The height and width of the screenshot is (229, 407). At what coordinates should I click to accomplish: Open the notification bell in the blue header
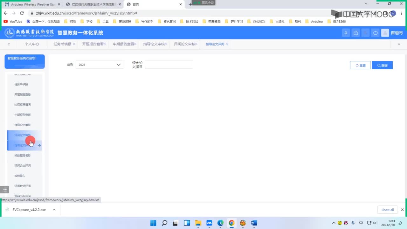point(346,33)
